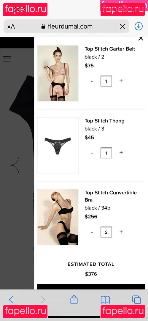Decrease Top Stitch Convertible Bra quantity
148x321 pixels.
[x=92, y=232]
